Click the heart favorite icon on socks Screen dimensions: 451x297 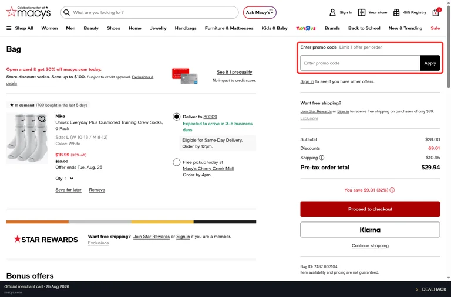pyautogui.click(x=42, y=118)
